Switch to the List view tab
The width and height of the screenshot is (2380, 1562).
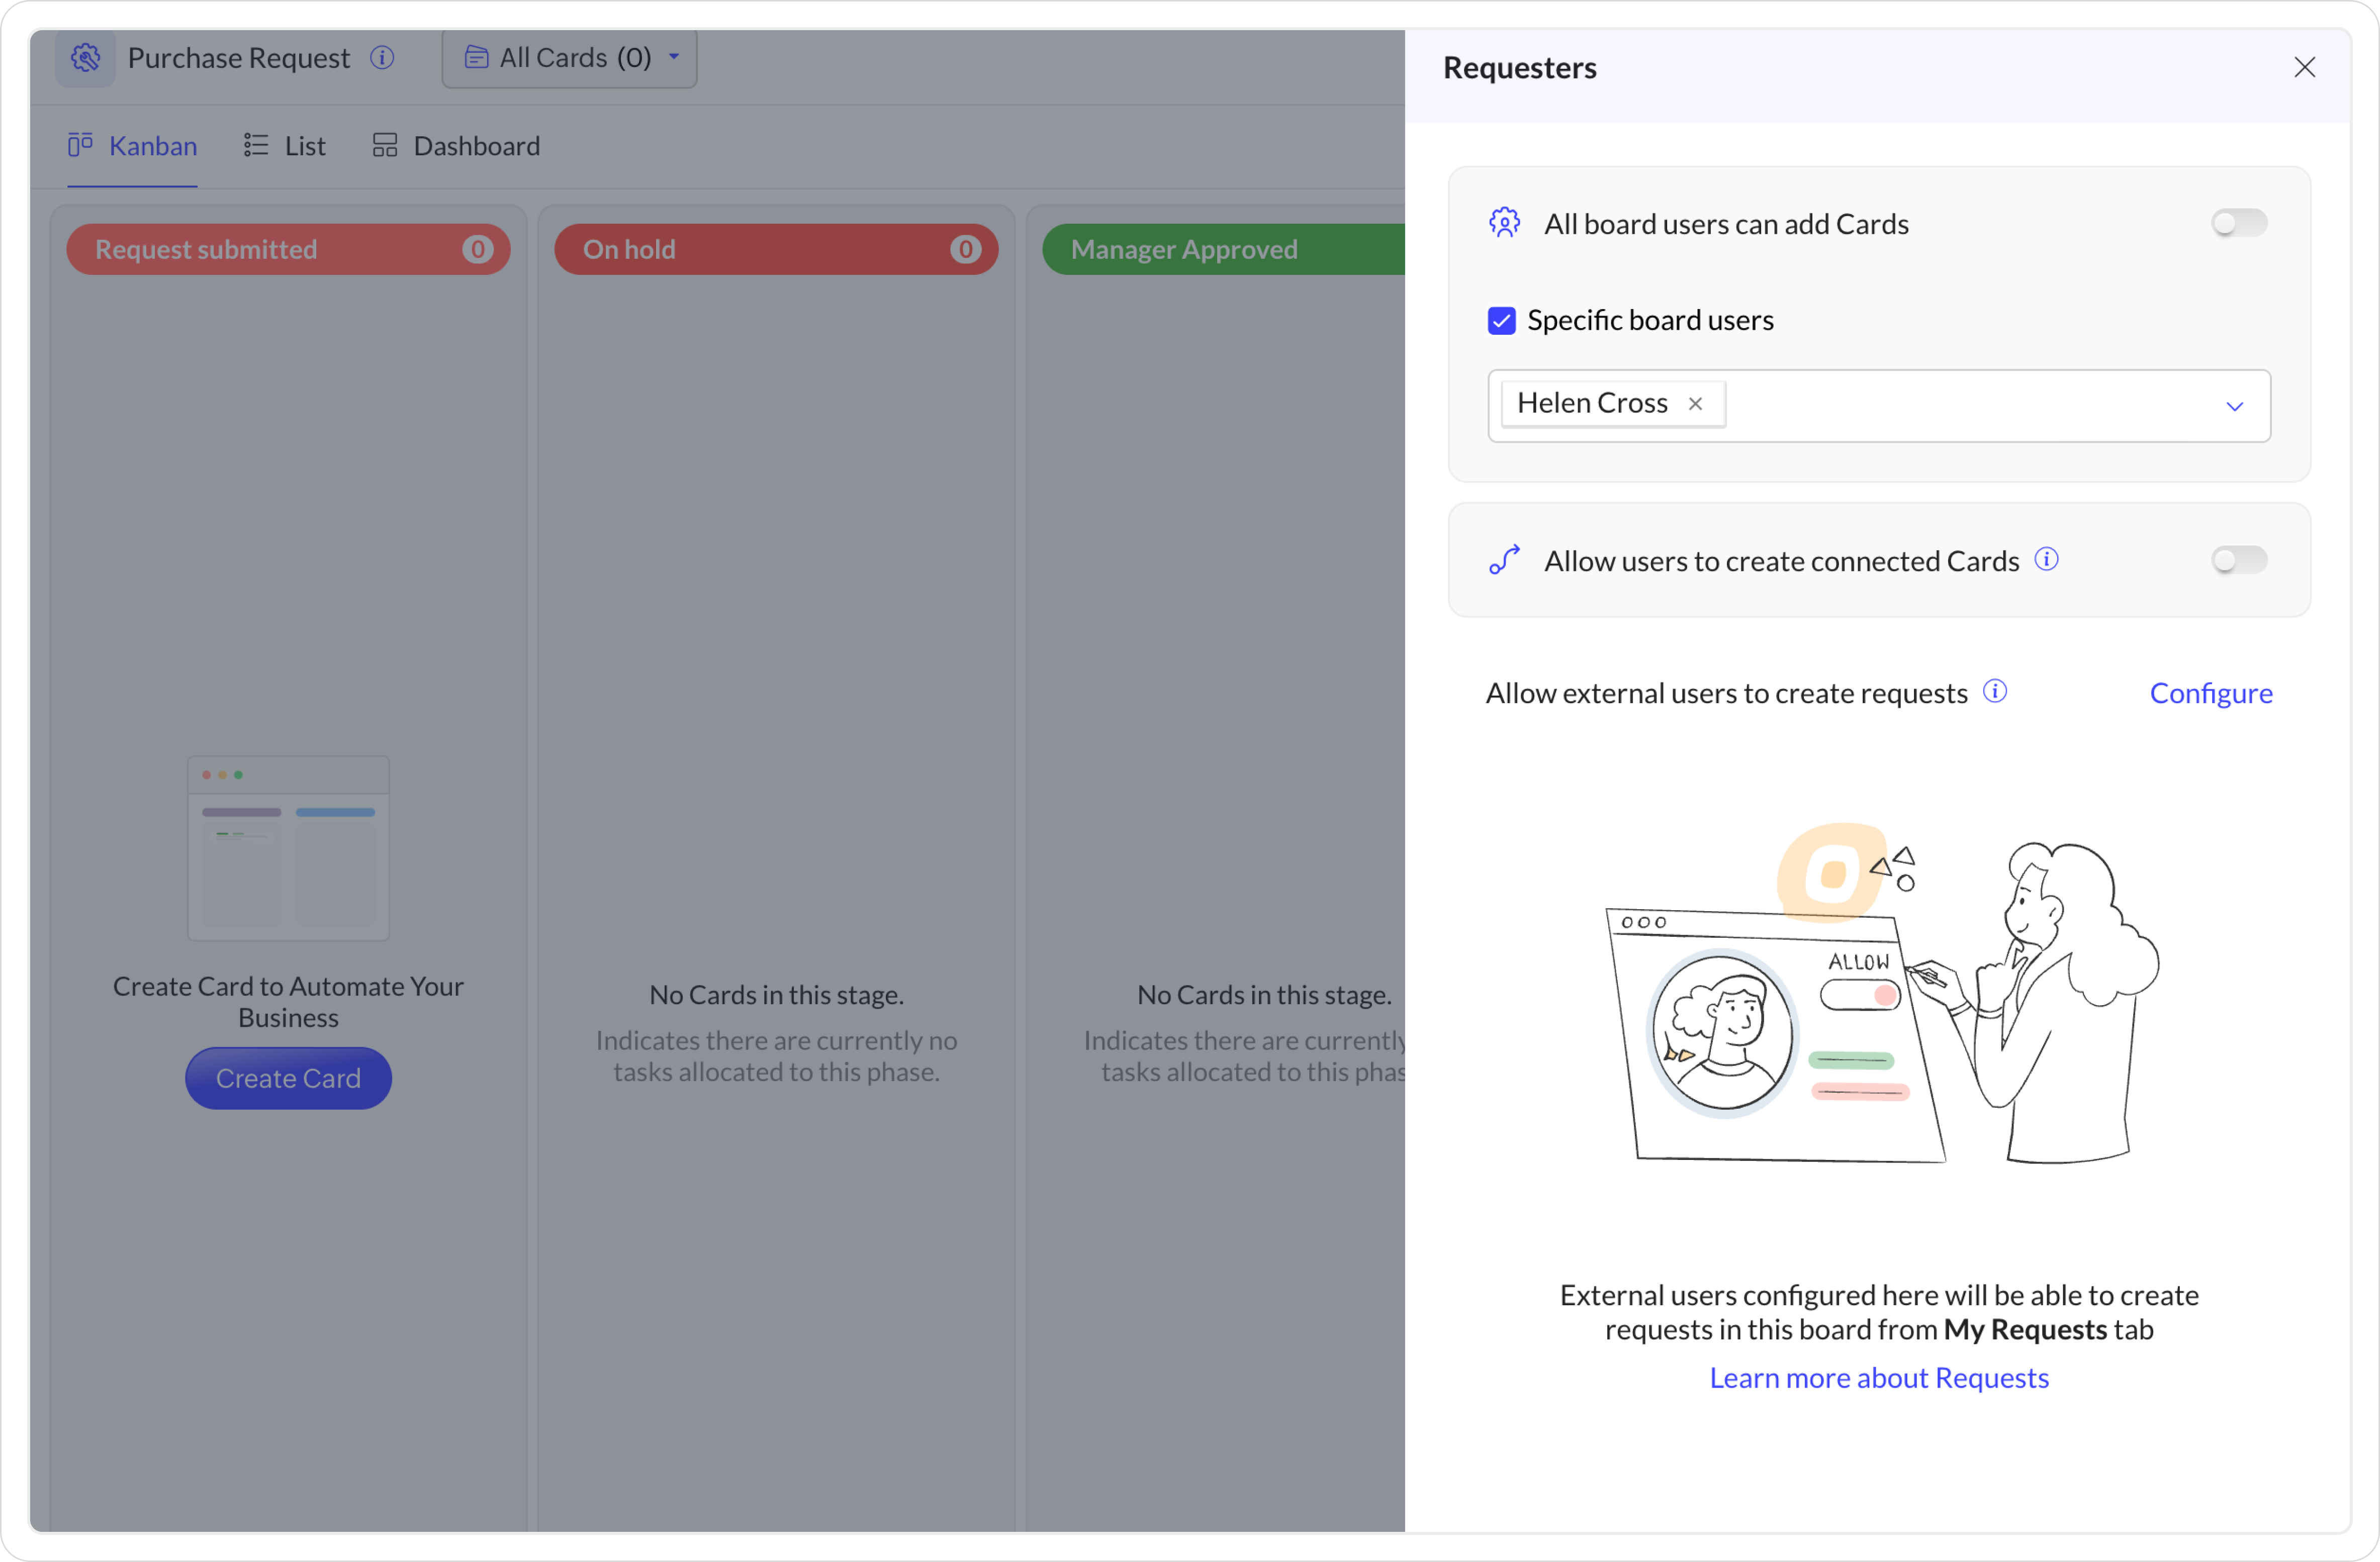tap(285, 146)
